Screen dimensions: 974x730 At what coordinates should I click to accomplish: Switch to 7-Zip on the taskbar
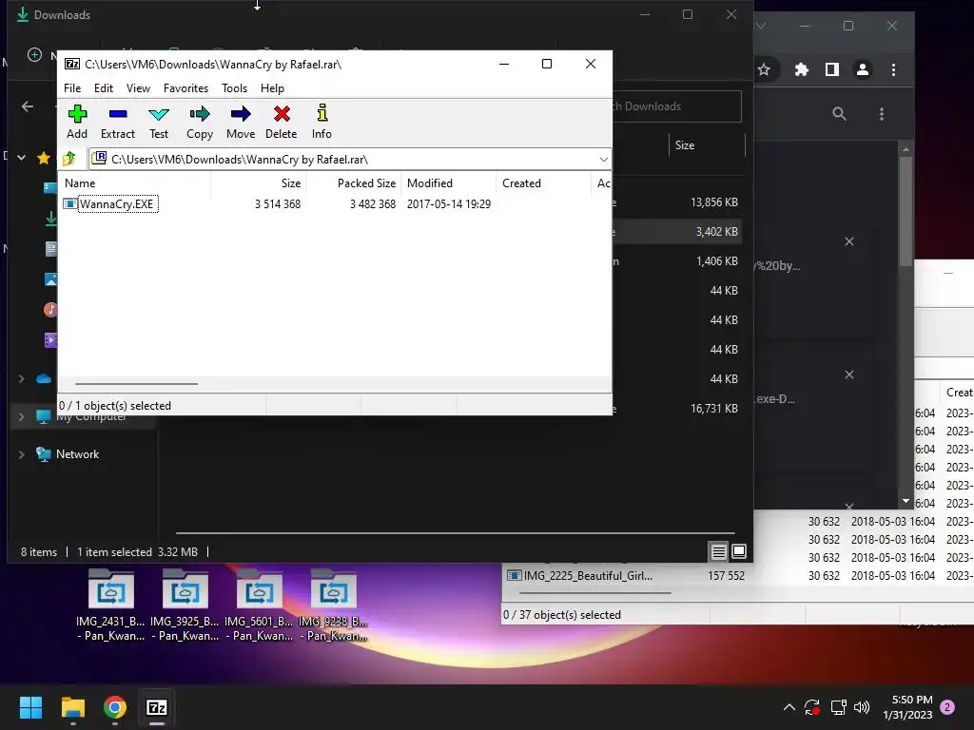[x=157, y=707]
